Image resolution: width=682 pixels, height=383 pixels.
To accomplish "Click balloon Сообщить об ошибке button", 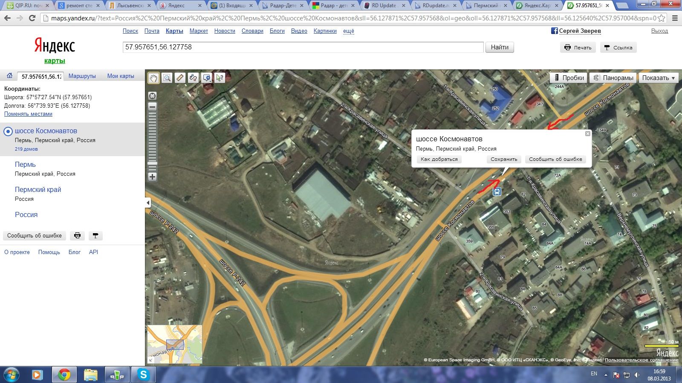I will coord(555,159).
